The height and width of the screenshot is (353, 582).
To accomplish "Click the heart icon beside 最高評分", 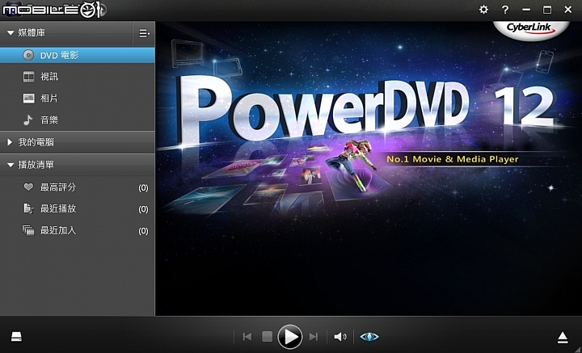I will 28,187.
